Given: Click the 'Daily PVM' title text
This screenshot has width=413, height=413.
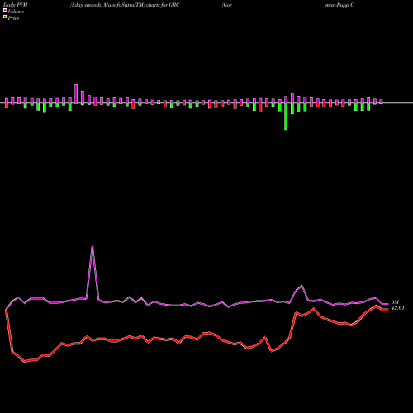Looking at the screenshot, I should [x=16, y=5].
